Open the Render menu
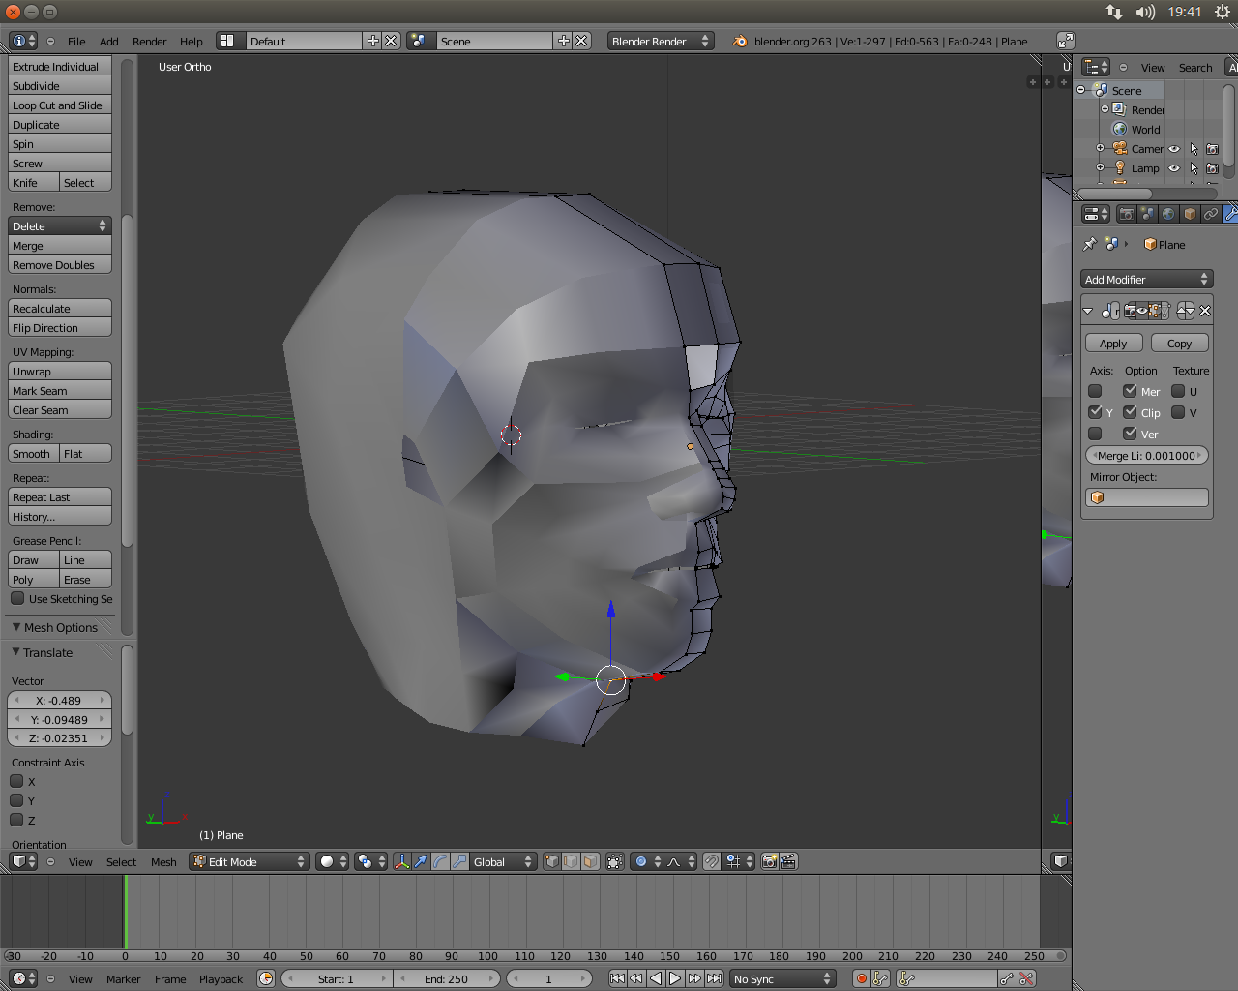Viewport: 1238px width, 991px height. pos(149,42)
